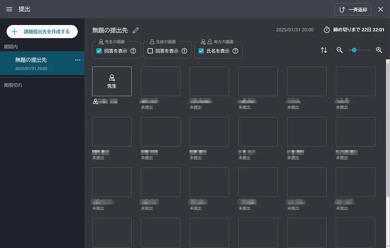This screenshot has height=248, width=390.
Task: Click the deadline timer icon
Action: click(326, 30)
